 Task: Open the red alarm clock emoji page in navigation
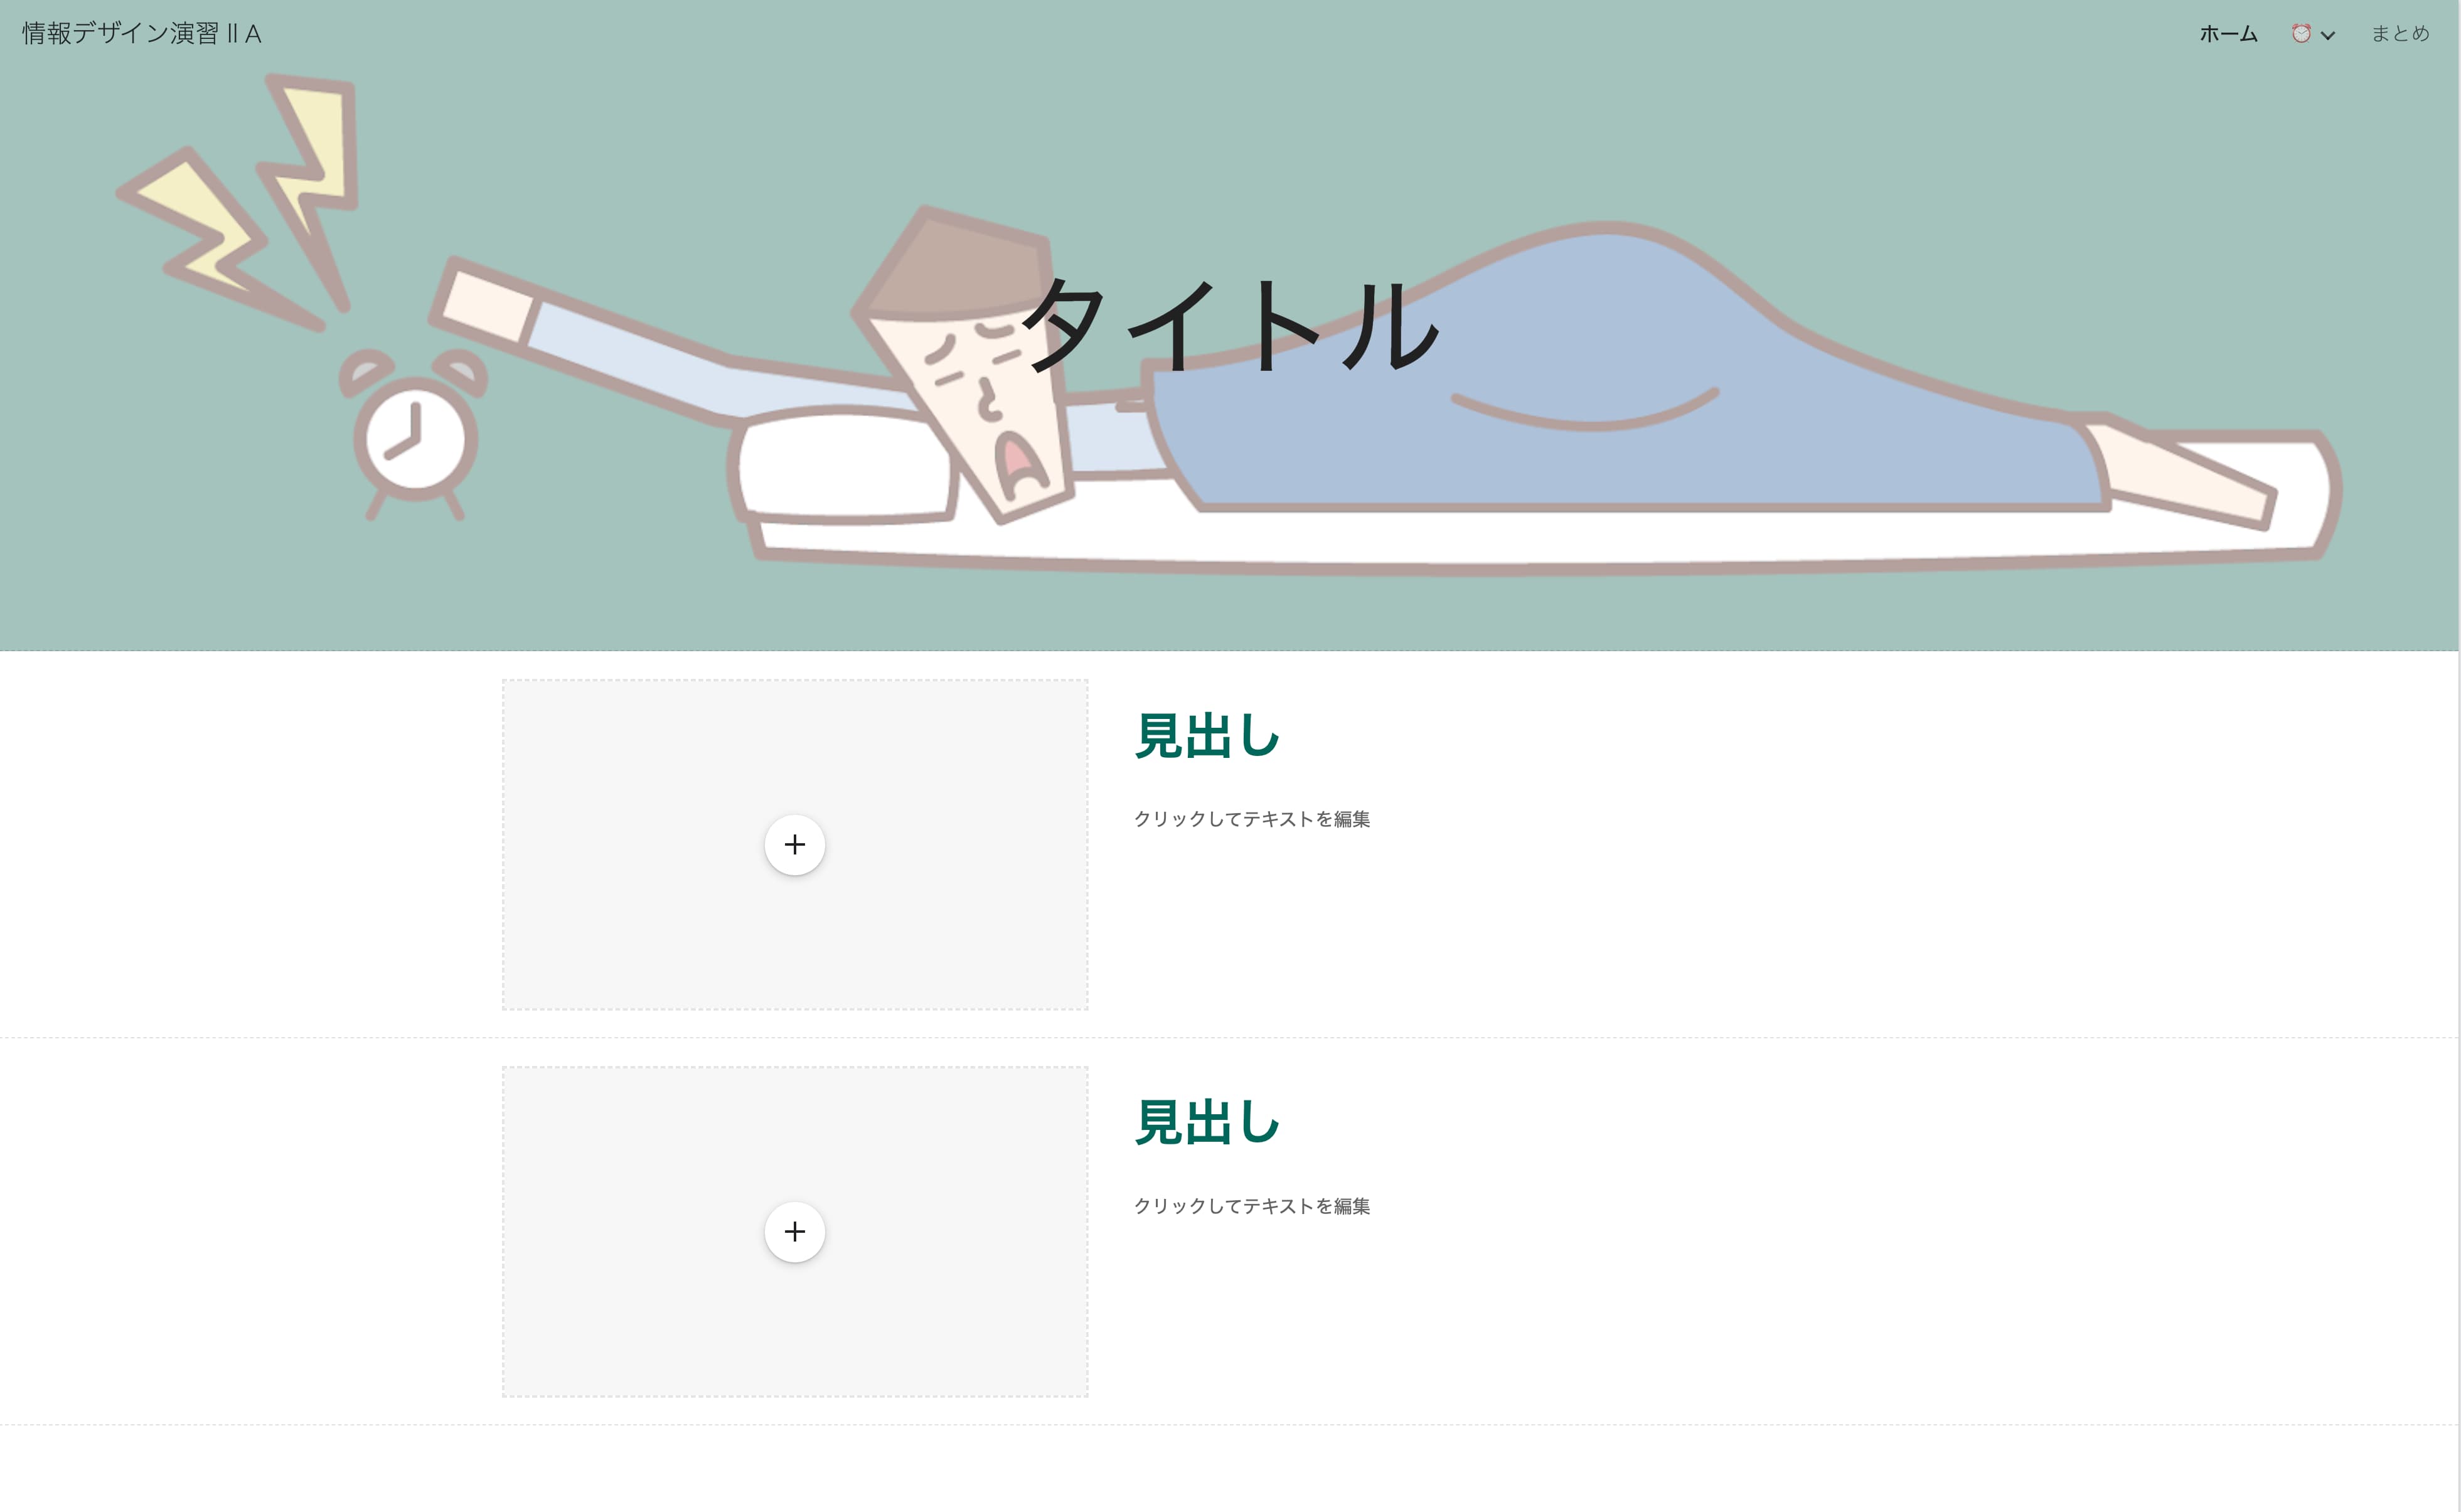point(2300,34)
